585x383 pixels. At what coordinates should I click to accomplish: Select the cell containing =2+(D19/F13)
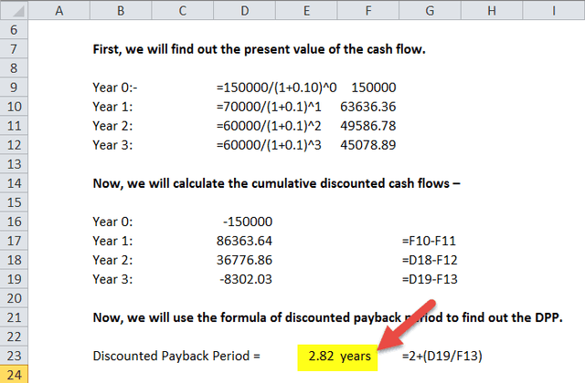[x=443, y=357]
